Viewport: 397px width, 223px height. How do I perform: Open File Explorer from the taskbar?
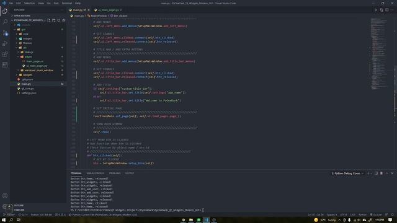[x=191, y=220]
